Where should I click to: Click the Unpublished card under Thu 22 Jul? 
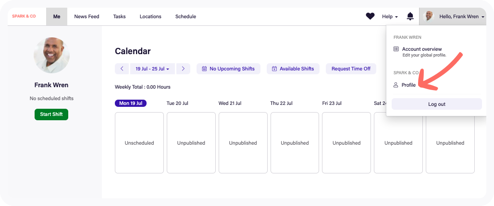295,143
